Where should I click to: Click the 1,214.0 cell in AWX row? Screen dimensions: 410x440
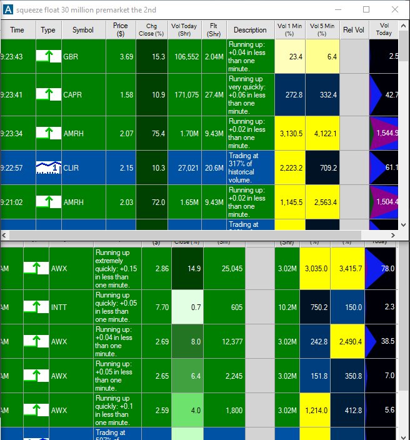[315, 410]
